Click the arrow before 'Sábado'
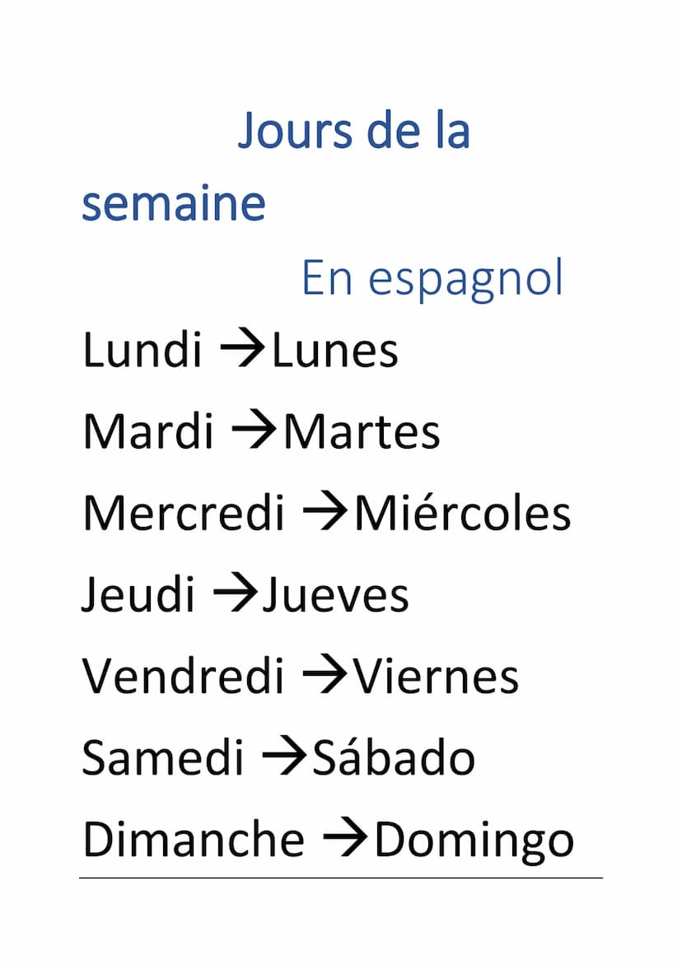Image resolution: width=682 pixels, height=964 pixels. tap(284, 757)
